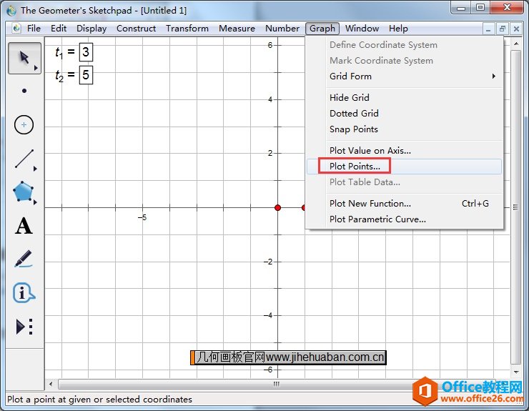
Task: Close the Untitled 1 document window
Action: [516, 29]
